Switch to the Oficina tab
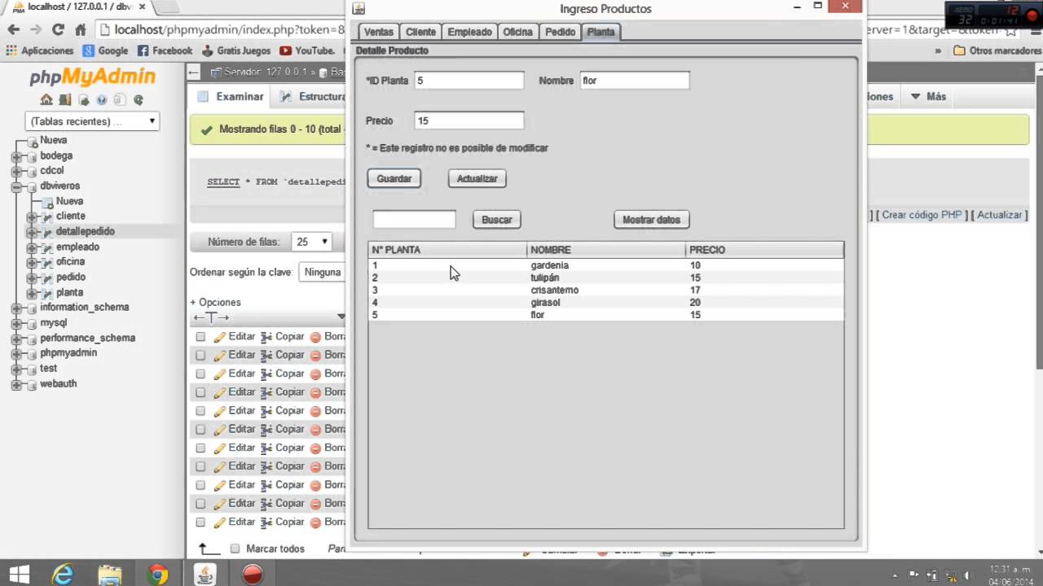 pyautogui.click(x=517, y=32)
